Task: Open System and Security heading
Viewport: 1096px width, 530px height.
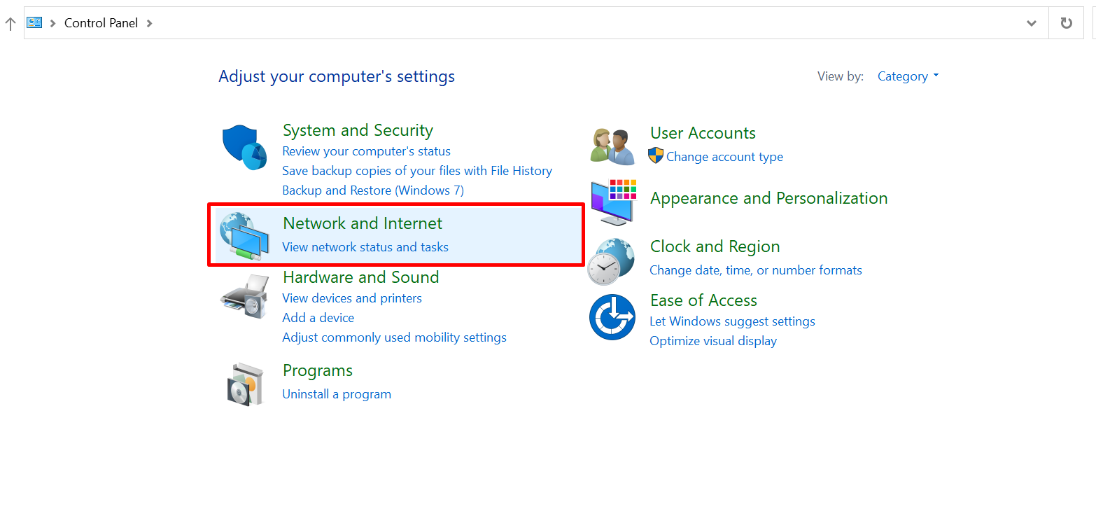Action: [x=358, y=130]
